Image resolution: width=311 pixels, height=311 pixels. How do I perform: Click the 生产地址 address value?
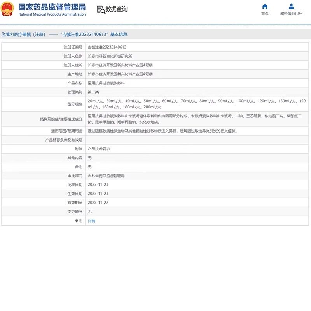click(x=120, y=74)
